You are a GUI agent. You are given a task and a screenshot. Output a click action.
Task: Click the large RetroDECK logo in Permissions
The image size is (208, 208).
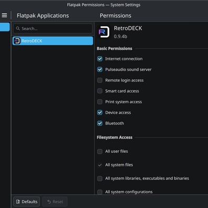pos(104,32)
